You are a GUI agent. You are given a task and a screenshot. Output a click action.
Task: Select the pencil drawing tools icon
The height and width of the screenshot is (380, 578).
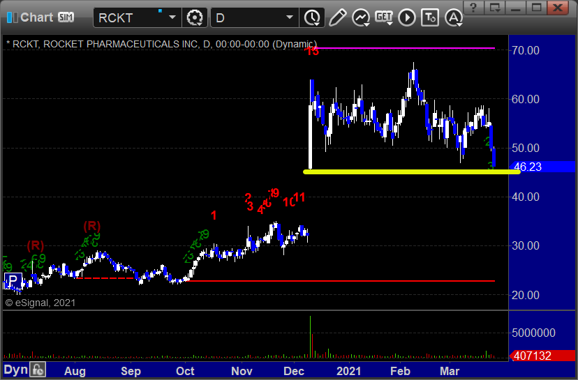tap(337, 17)
